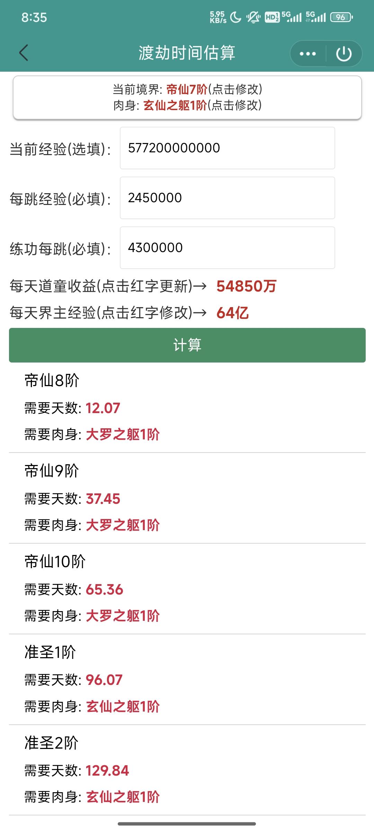This screenshot has width=374, height=831.
Task: Tap the power close mini-program icon
Action: [344, 54]
